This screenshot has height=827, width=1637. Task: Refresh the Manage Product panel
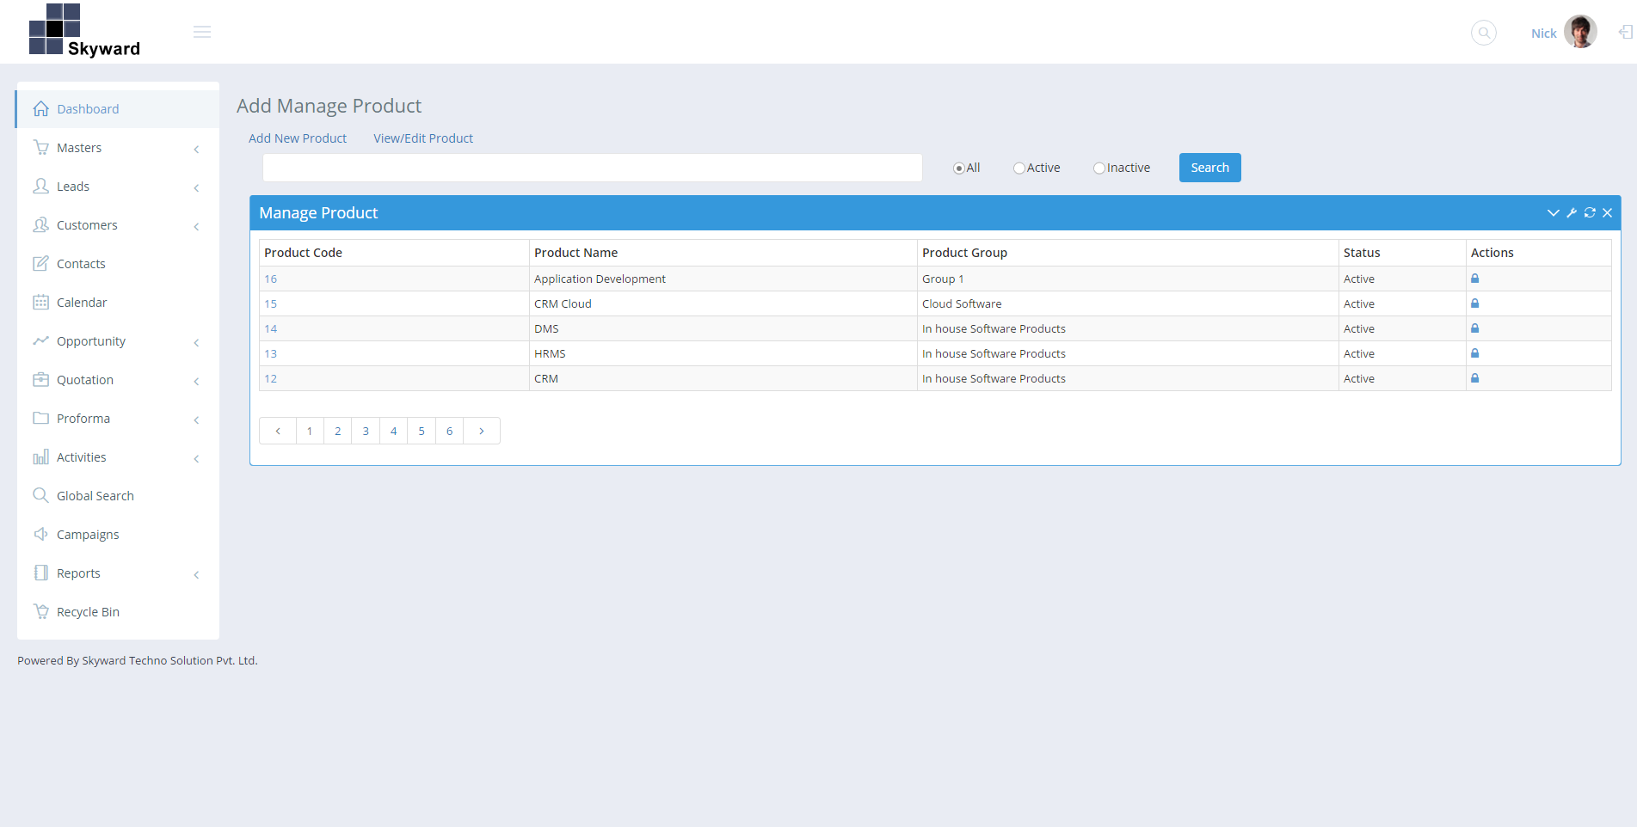pyautogui.click(x=1589, y=212)
